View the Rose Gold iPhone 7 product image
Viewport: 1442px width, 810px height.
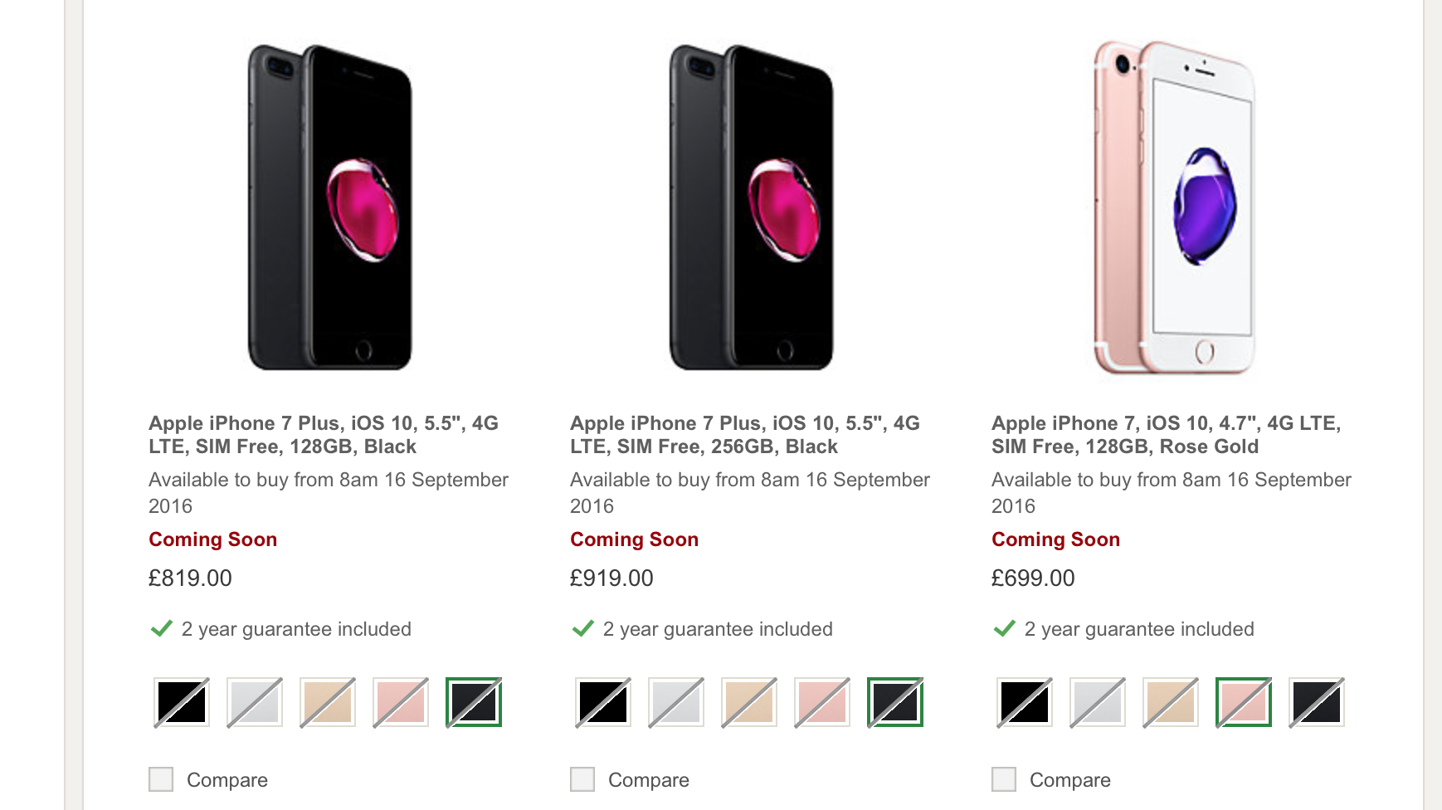[1173, 207]
